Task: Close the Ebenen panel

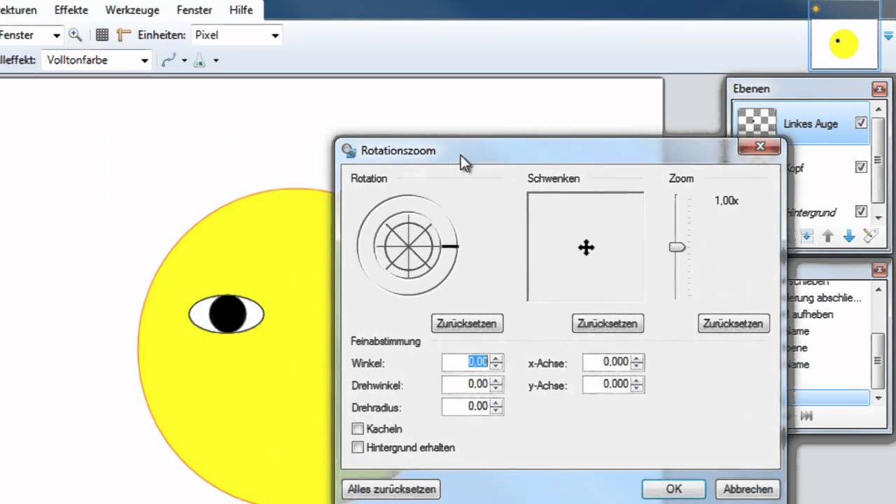Action: click(x=879, y=89)
